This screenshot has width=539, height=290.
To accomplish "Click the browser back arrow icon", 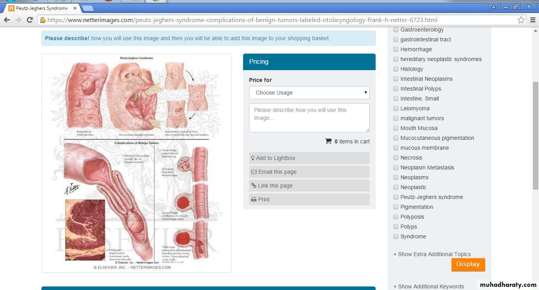I will coord(7,20).
